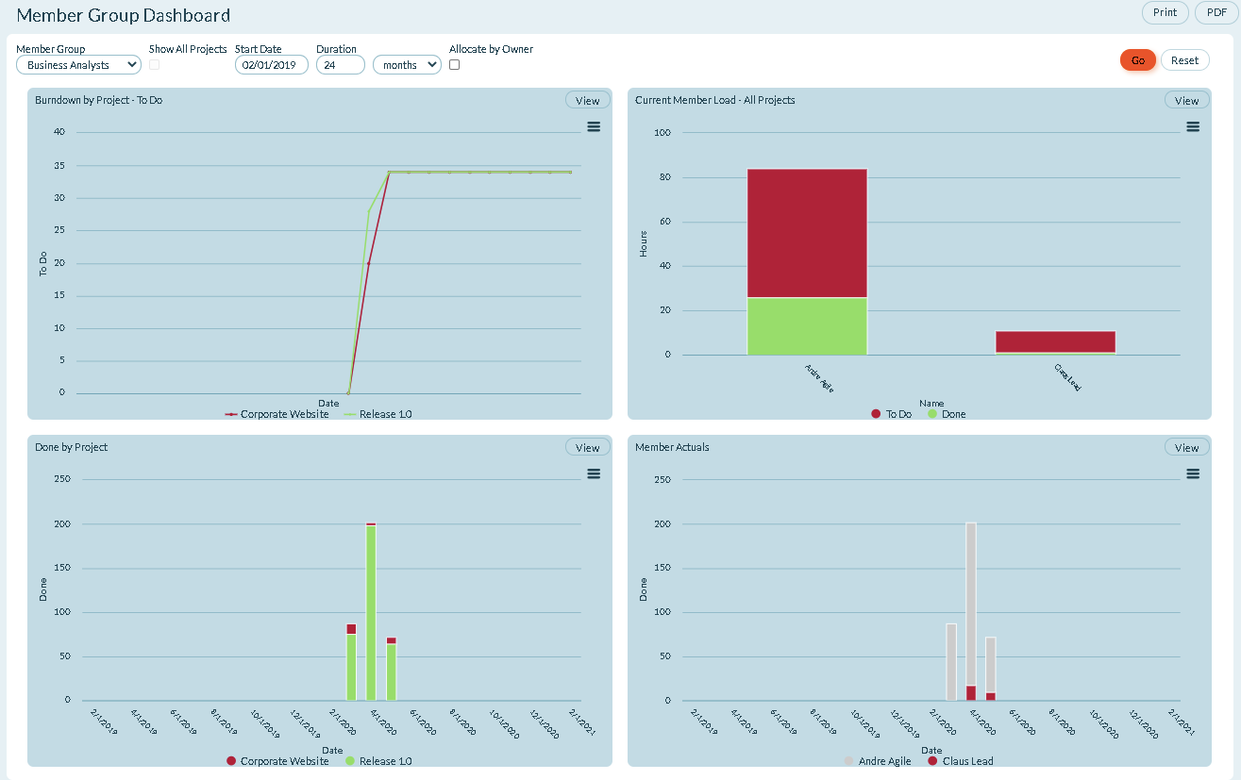Screen dimensions: 1241x780
Task: Toggle Corporate Website legend in Burndown chart
Action: click(277, 414)
